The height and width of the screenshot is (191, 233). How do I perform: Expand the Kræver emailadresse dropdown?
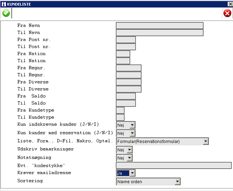pyautogui.click(x=132, y=173)
